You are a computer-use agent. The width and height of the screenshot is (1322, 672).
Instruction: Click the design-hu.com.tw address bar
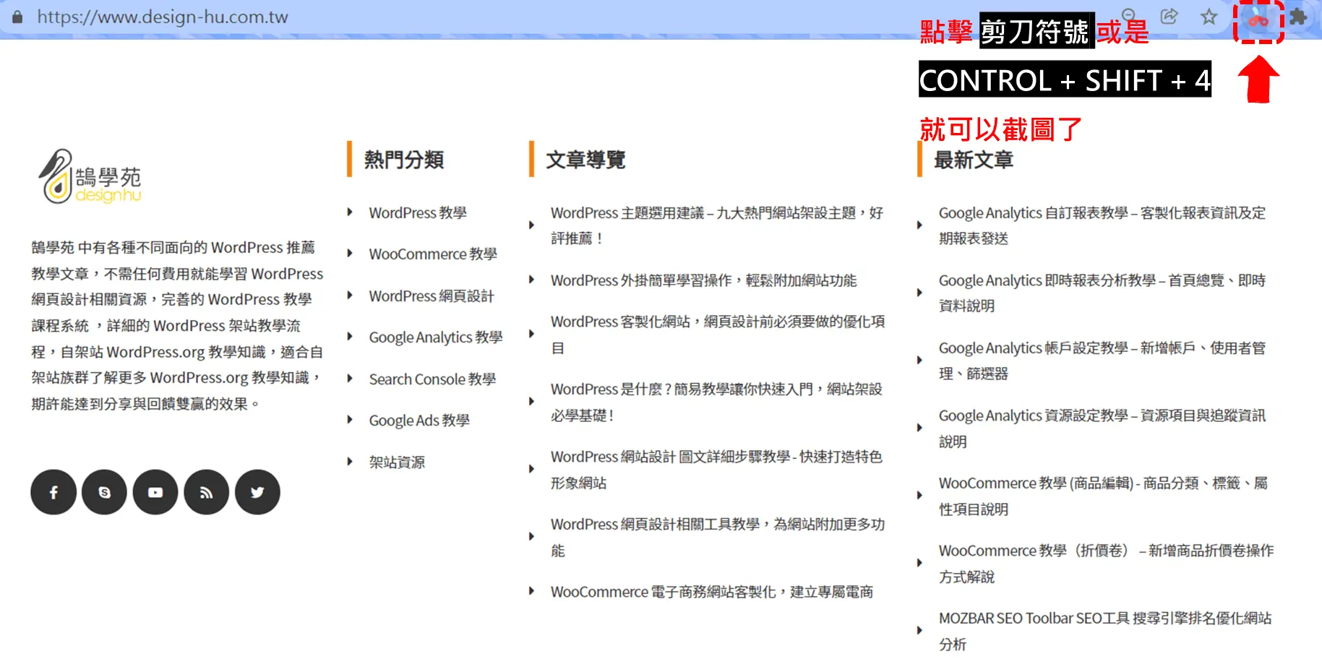(x=163, y=17)
